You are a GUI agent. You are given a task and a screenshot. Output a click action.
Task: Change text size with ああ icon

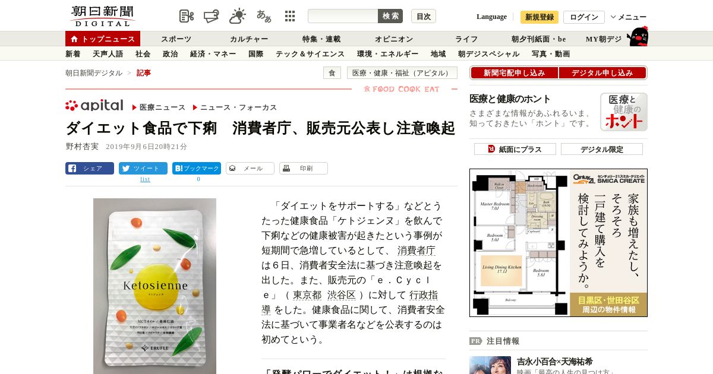264,16
